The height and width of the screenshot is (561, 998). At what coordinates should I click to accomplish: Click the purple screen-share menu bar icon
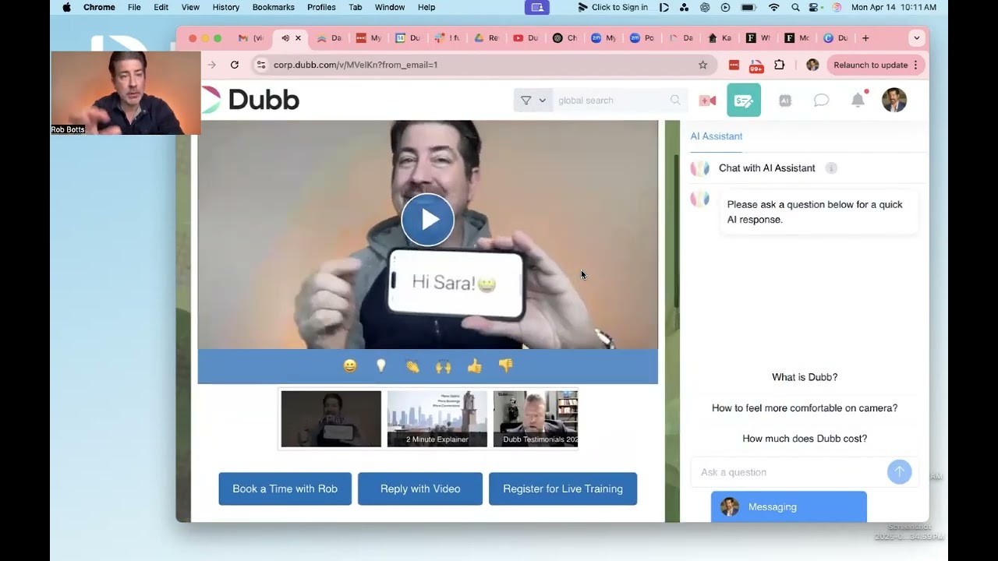click(x=536, y=7)
